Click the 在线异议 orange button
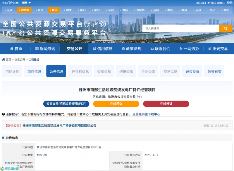 point(116,104)
